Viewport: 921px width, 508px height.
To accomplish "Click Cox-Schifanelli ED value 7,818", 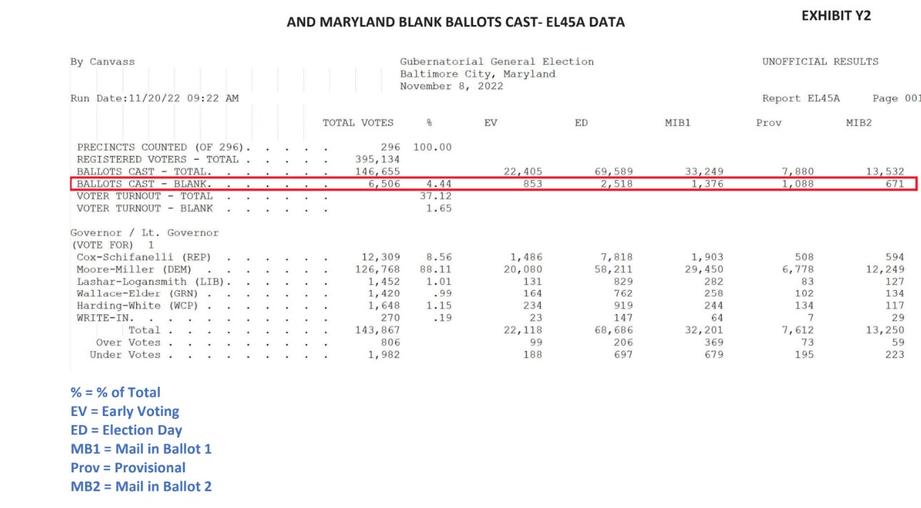I will coord(616,257).
